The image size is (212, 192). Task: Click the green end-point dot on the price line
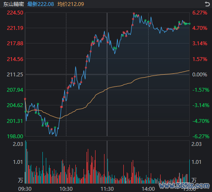[x=190, y=23]
